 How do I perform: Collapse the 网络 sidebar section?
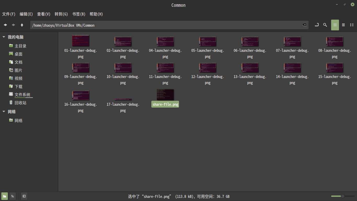pyautogui.click(x=4, y=111)
